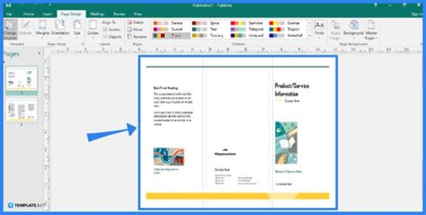Select the back panel picture
This screenshot has height=215, width=426.
click(169, 157)
